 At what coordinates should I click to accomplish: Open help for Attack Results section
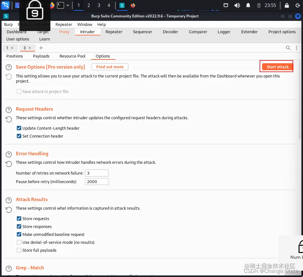pos(9,200)
